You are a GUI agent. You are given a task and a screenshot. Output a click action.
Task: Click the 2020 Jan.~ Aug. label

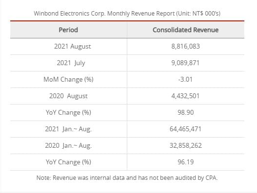68,146
